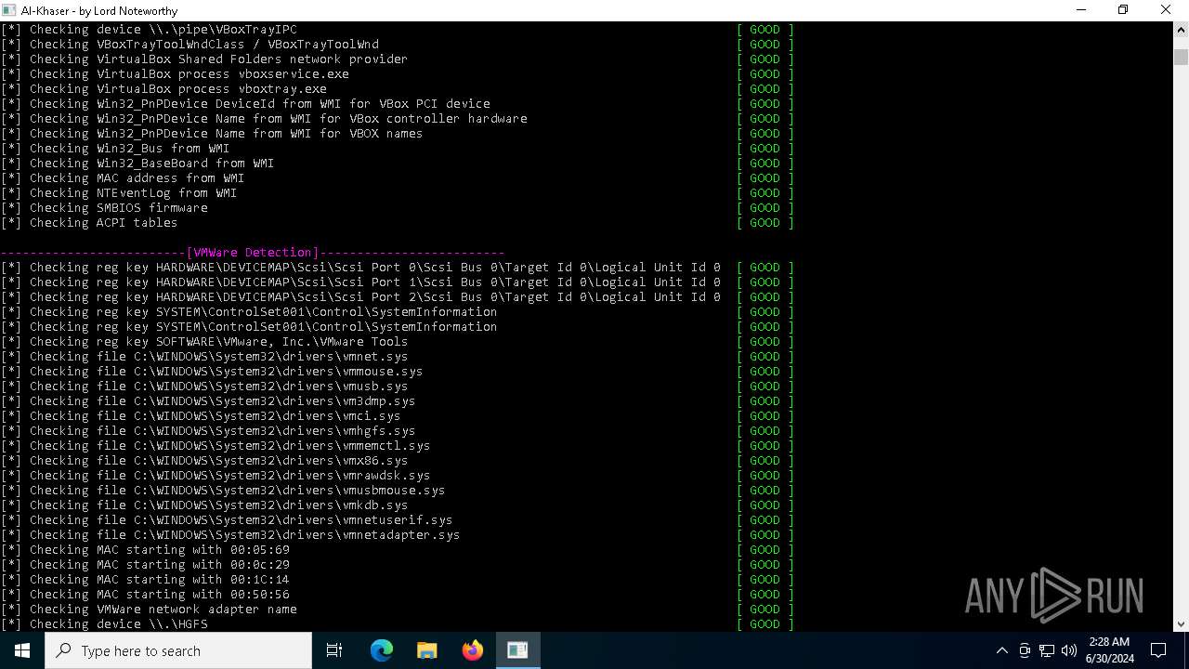Launch Microsoft Edge from the taskbar
The height and width of the screenshot is (669, 1189).
tap(382, 650)
